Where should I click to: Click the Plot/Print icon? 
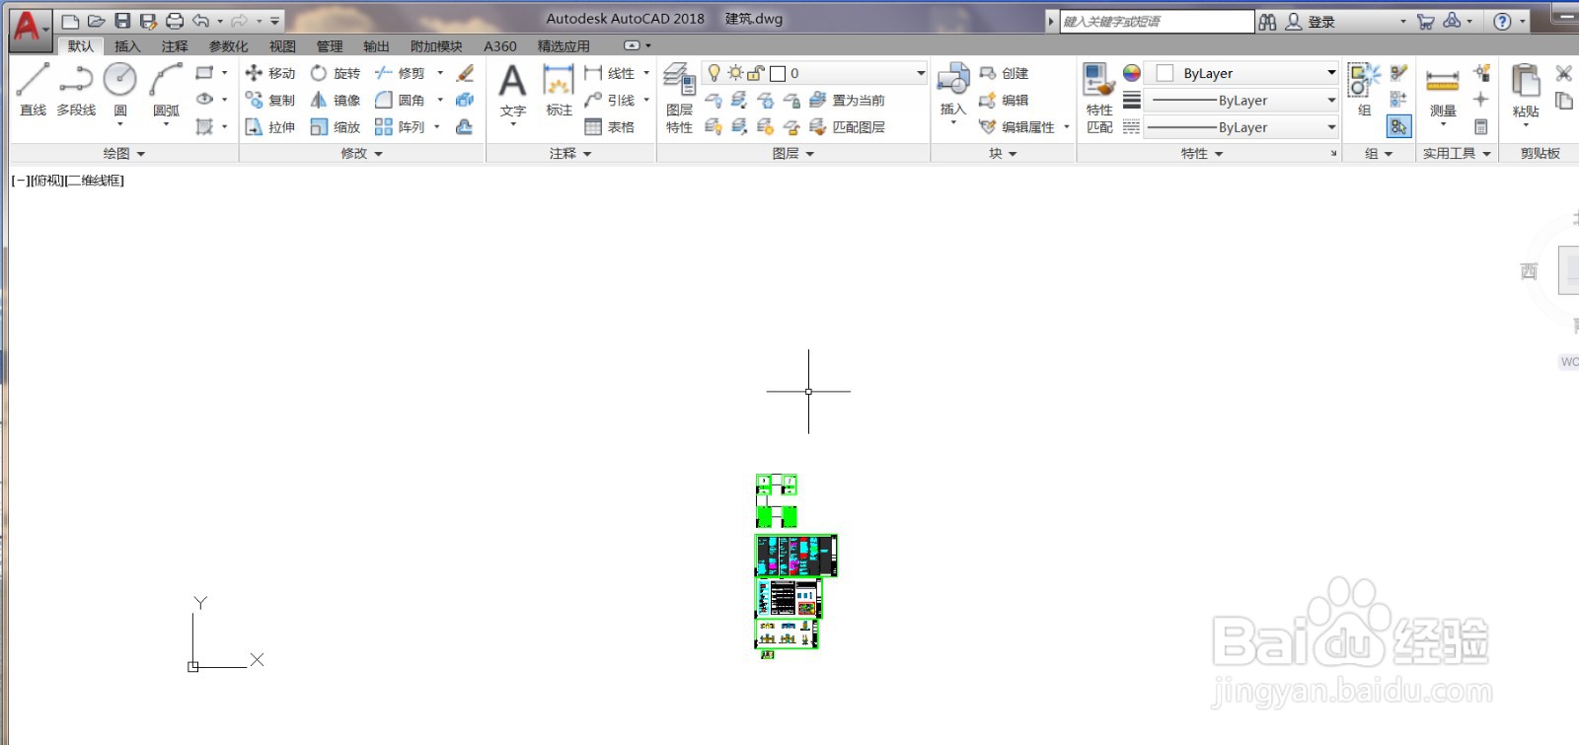tap(175, 21)
